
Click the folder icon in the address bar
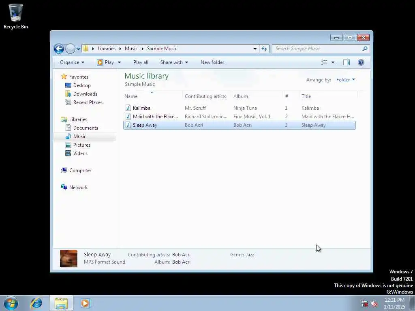86,49
